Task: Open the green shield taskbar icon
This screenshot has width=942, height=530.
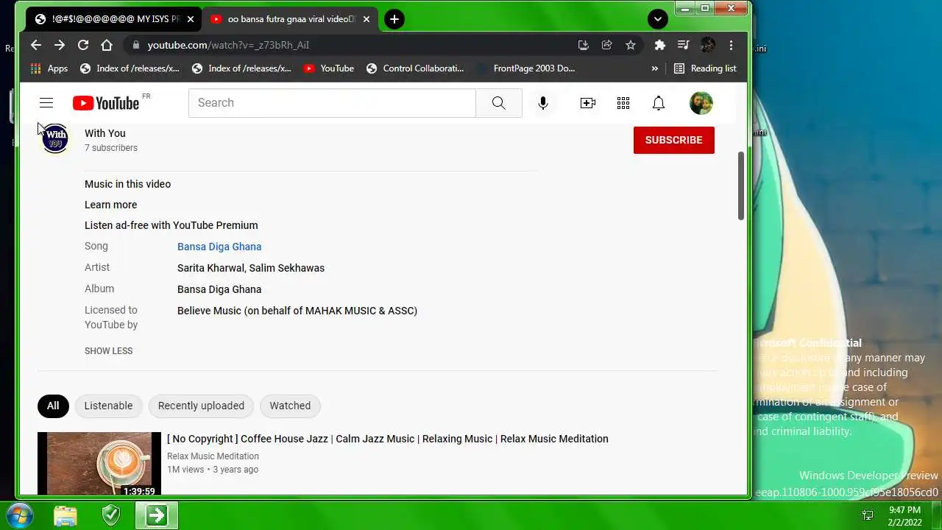Action: (x=111, y=515)
